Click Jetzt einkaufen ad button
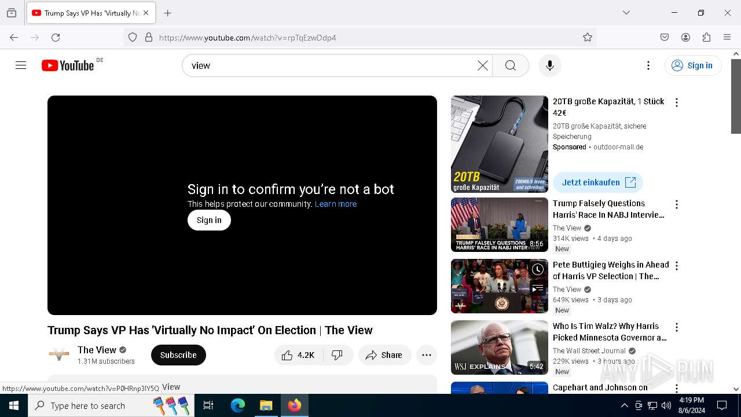Image resolution: width=741 pixels, height=417 pixels. [x=598, y=182]
